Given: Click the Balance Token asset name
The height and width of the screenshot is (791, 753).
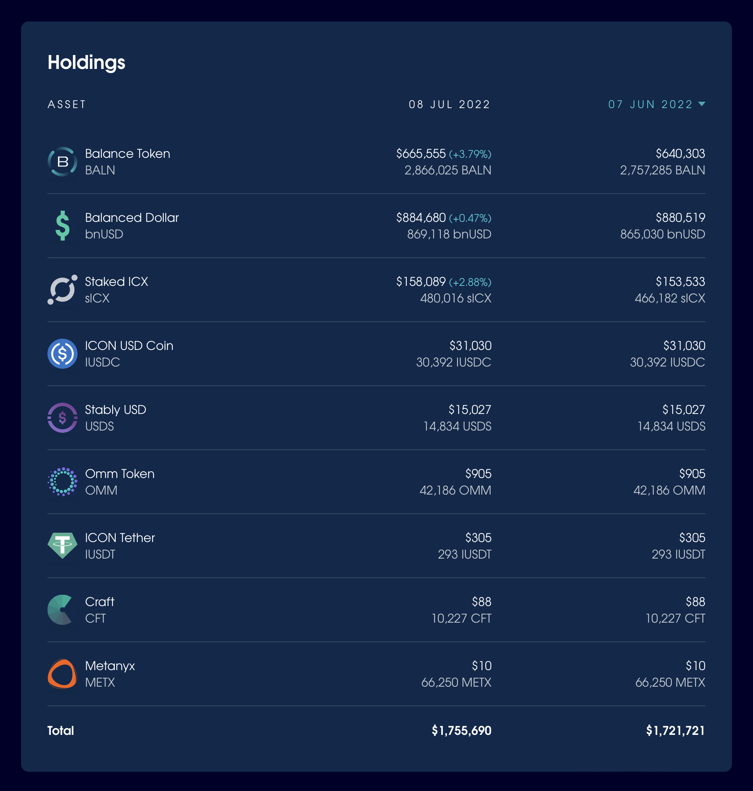Looking at the screenshot, I should pos(128,153).
